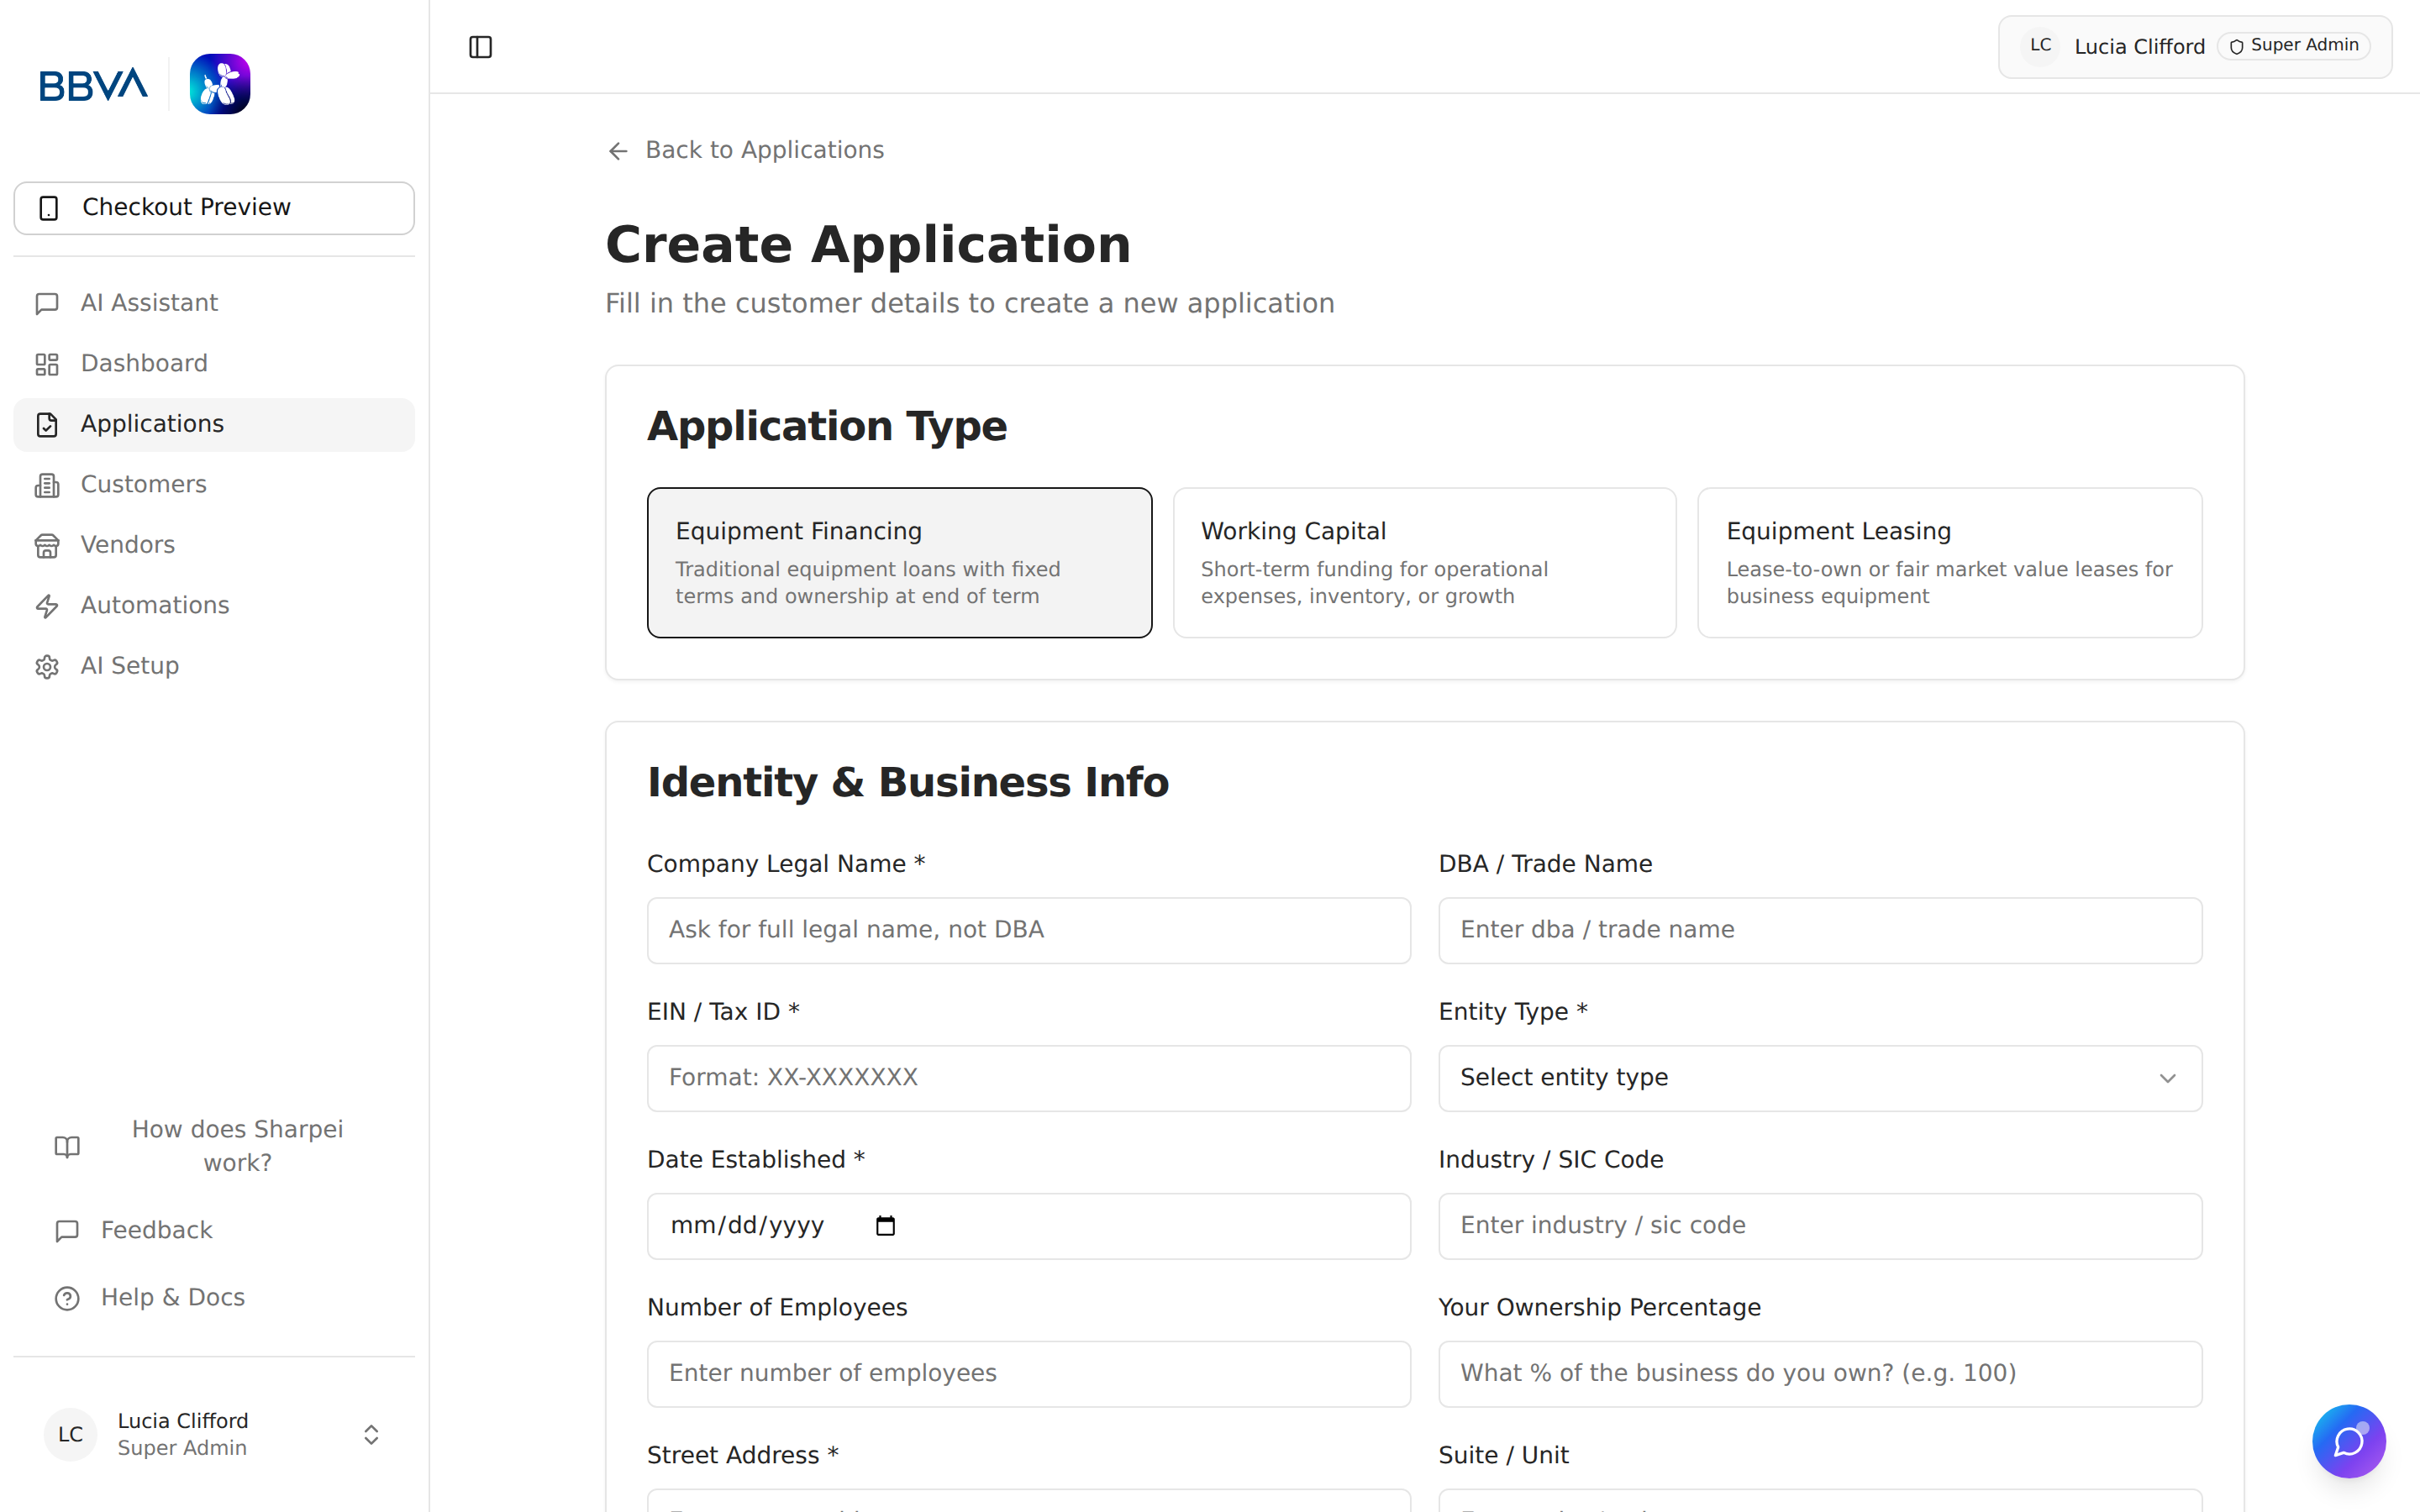Select Equipment Financing application type
The image size is (2420, 1512).
(x=899, y=562)
